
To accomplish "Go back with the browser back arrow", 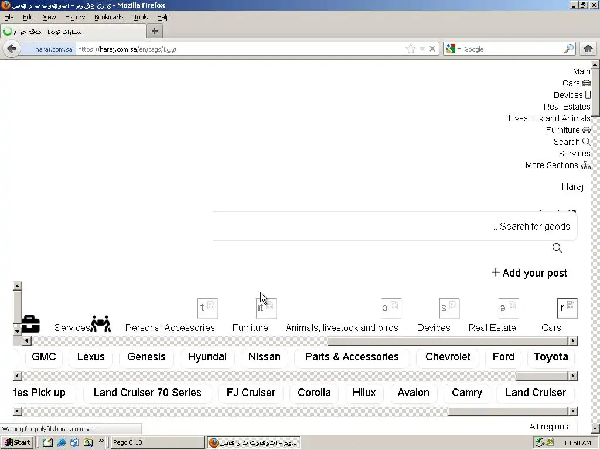I will click(12, 49).
